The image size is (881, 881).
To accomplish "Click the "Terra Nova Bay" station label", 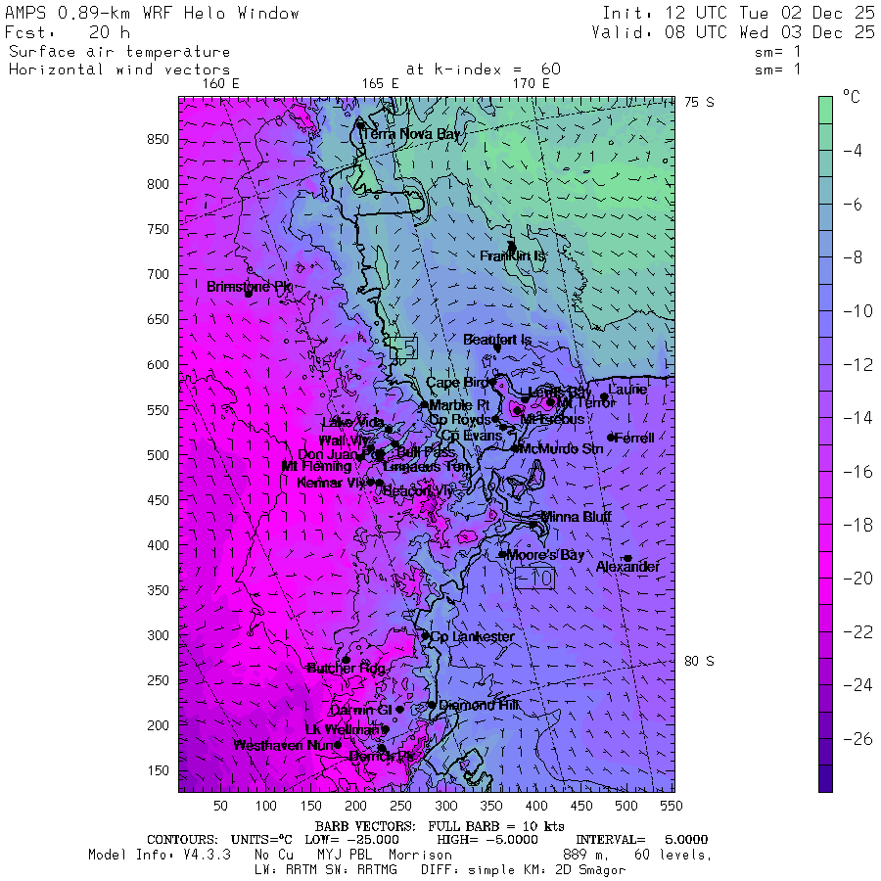I will [412, 134].
